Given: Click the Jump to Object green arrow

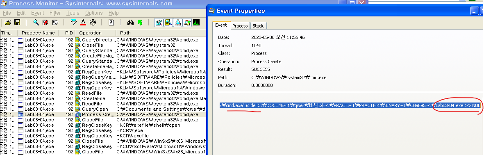Looking at the screenshot, I should (140, 22).
